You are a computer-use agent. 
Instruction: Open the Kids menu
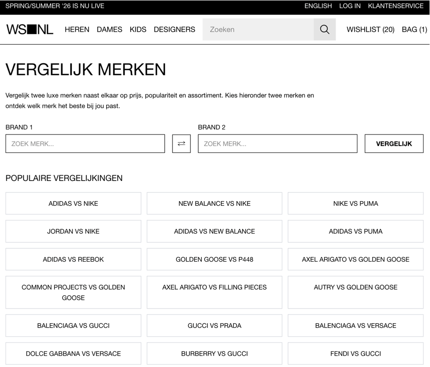[138, 29]
